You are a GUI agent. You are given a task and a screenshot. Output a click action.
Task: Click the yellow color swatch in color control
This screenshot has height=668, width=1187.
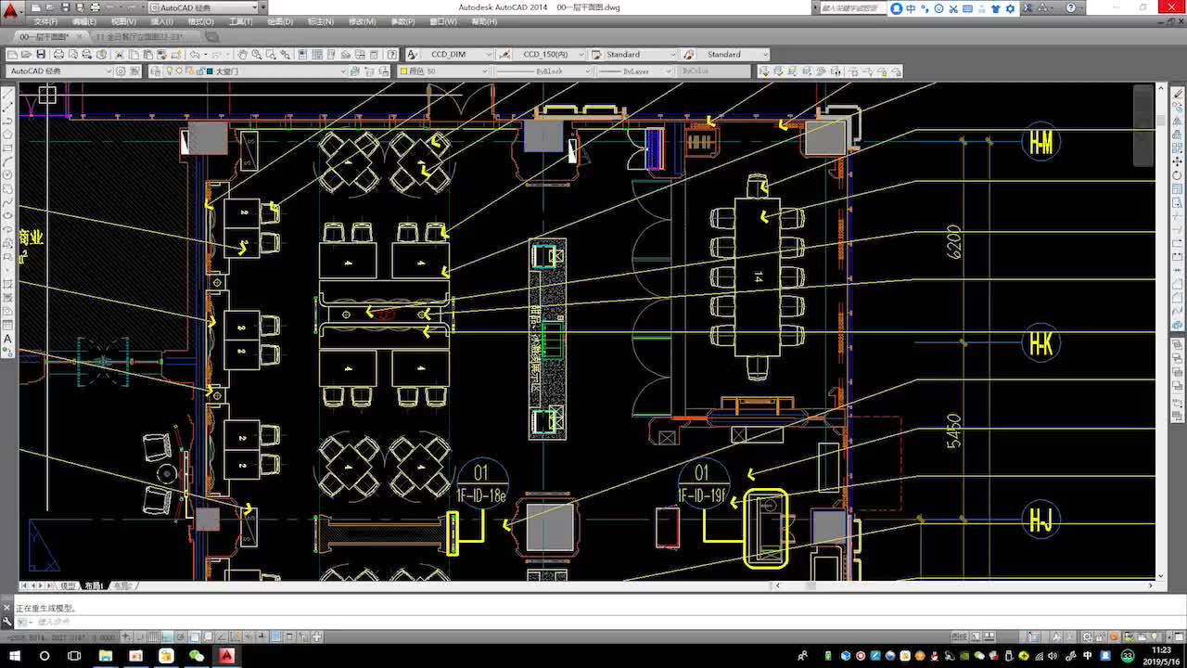coord(404,71)
